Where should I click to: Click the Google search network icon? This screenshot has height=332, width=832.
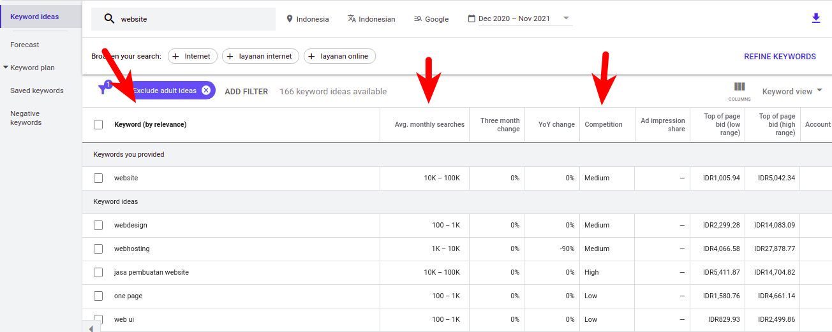(418, 19)
